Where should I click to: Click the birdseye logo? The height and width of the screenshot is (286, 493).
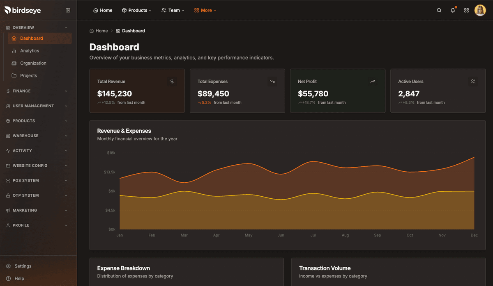pos(23,10)
